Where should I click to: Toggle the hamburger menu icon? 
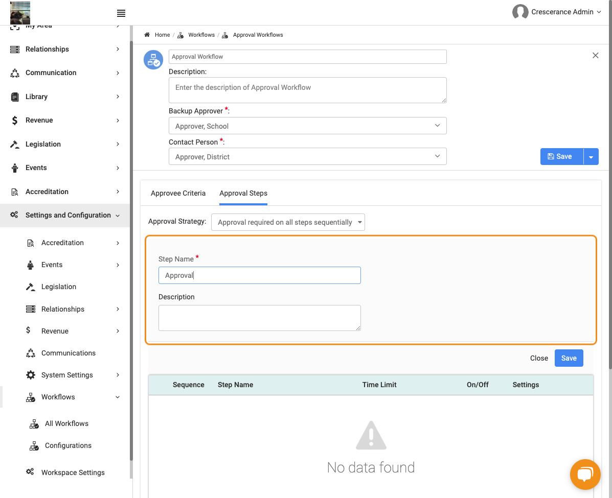point(121,13)
